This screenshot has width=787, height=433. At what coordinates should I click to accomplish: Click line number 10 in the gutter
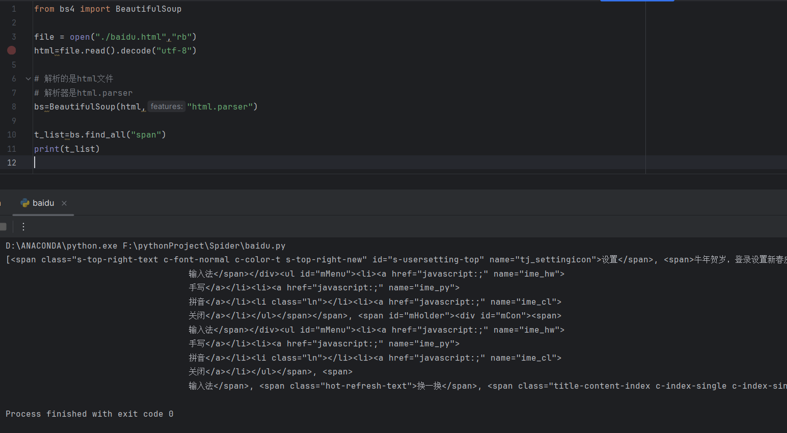(12, 134)
